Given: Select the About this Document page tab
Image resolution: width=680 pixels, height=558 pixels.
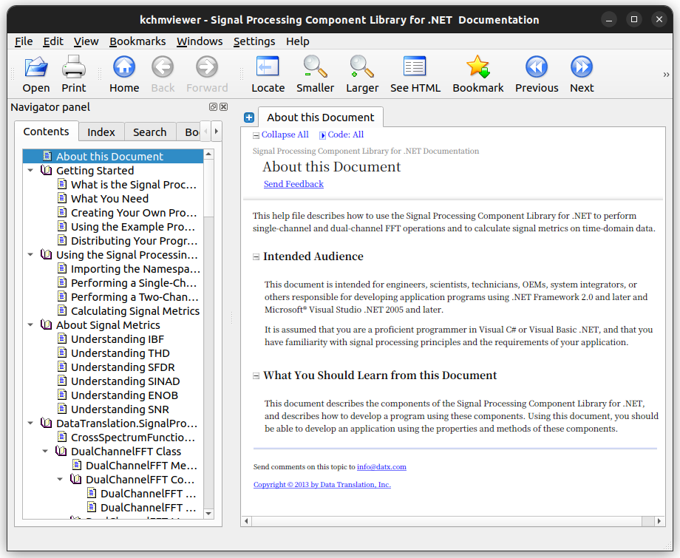Looking at the screenshot, I should click(x=321, y=118).
